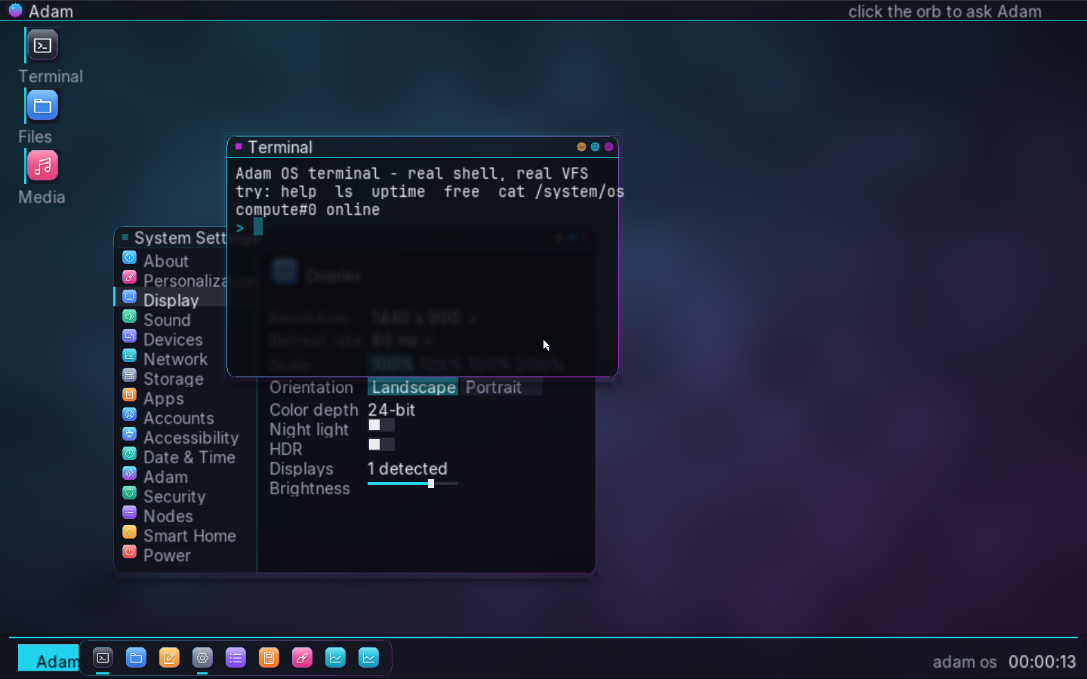The height and width of the screenshot is (679, 1087).
Task: Select Landscape orientation
Action: pyautogui.click(x=413, y=387)
